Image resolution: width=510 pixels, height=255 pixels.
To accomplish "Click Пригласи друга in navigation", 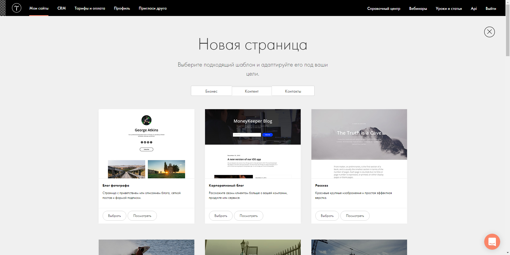I will pyautogui.click(x=153, y=8).
